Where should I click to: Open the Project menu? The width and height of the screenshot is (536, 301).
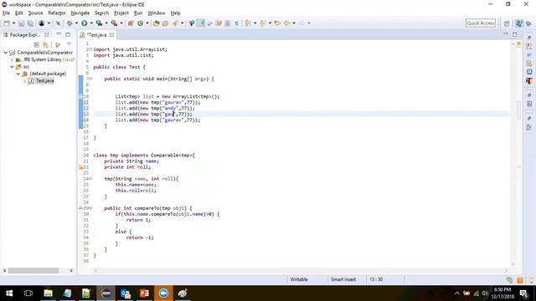(121, 13)
